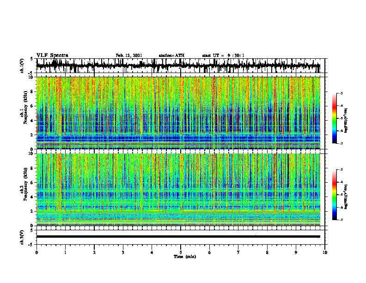Image resolution: width=366 pixels, height=283 pixels.
Task: Click the ch.1 "Frequency (kHz)" axis label
Action: tap(26, 107)
